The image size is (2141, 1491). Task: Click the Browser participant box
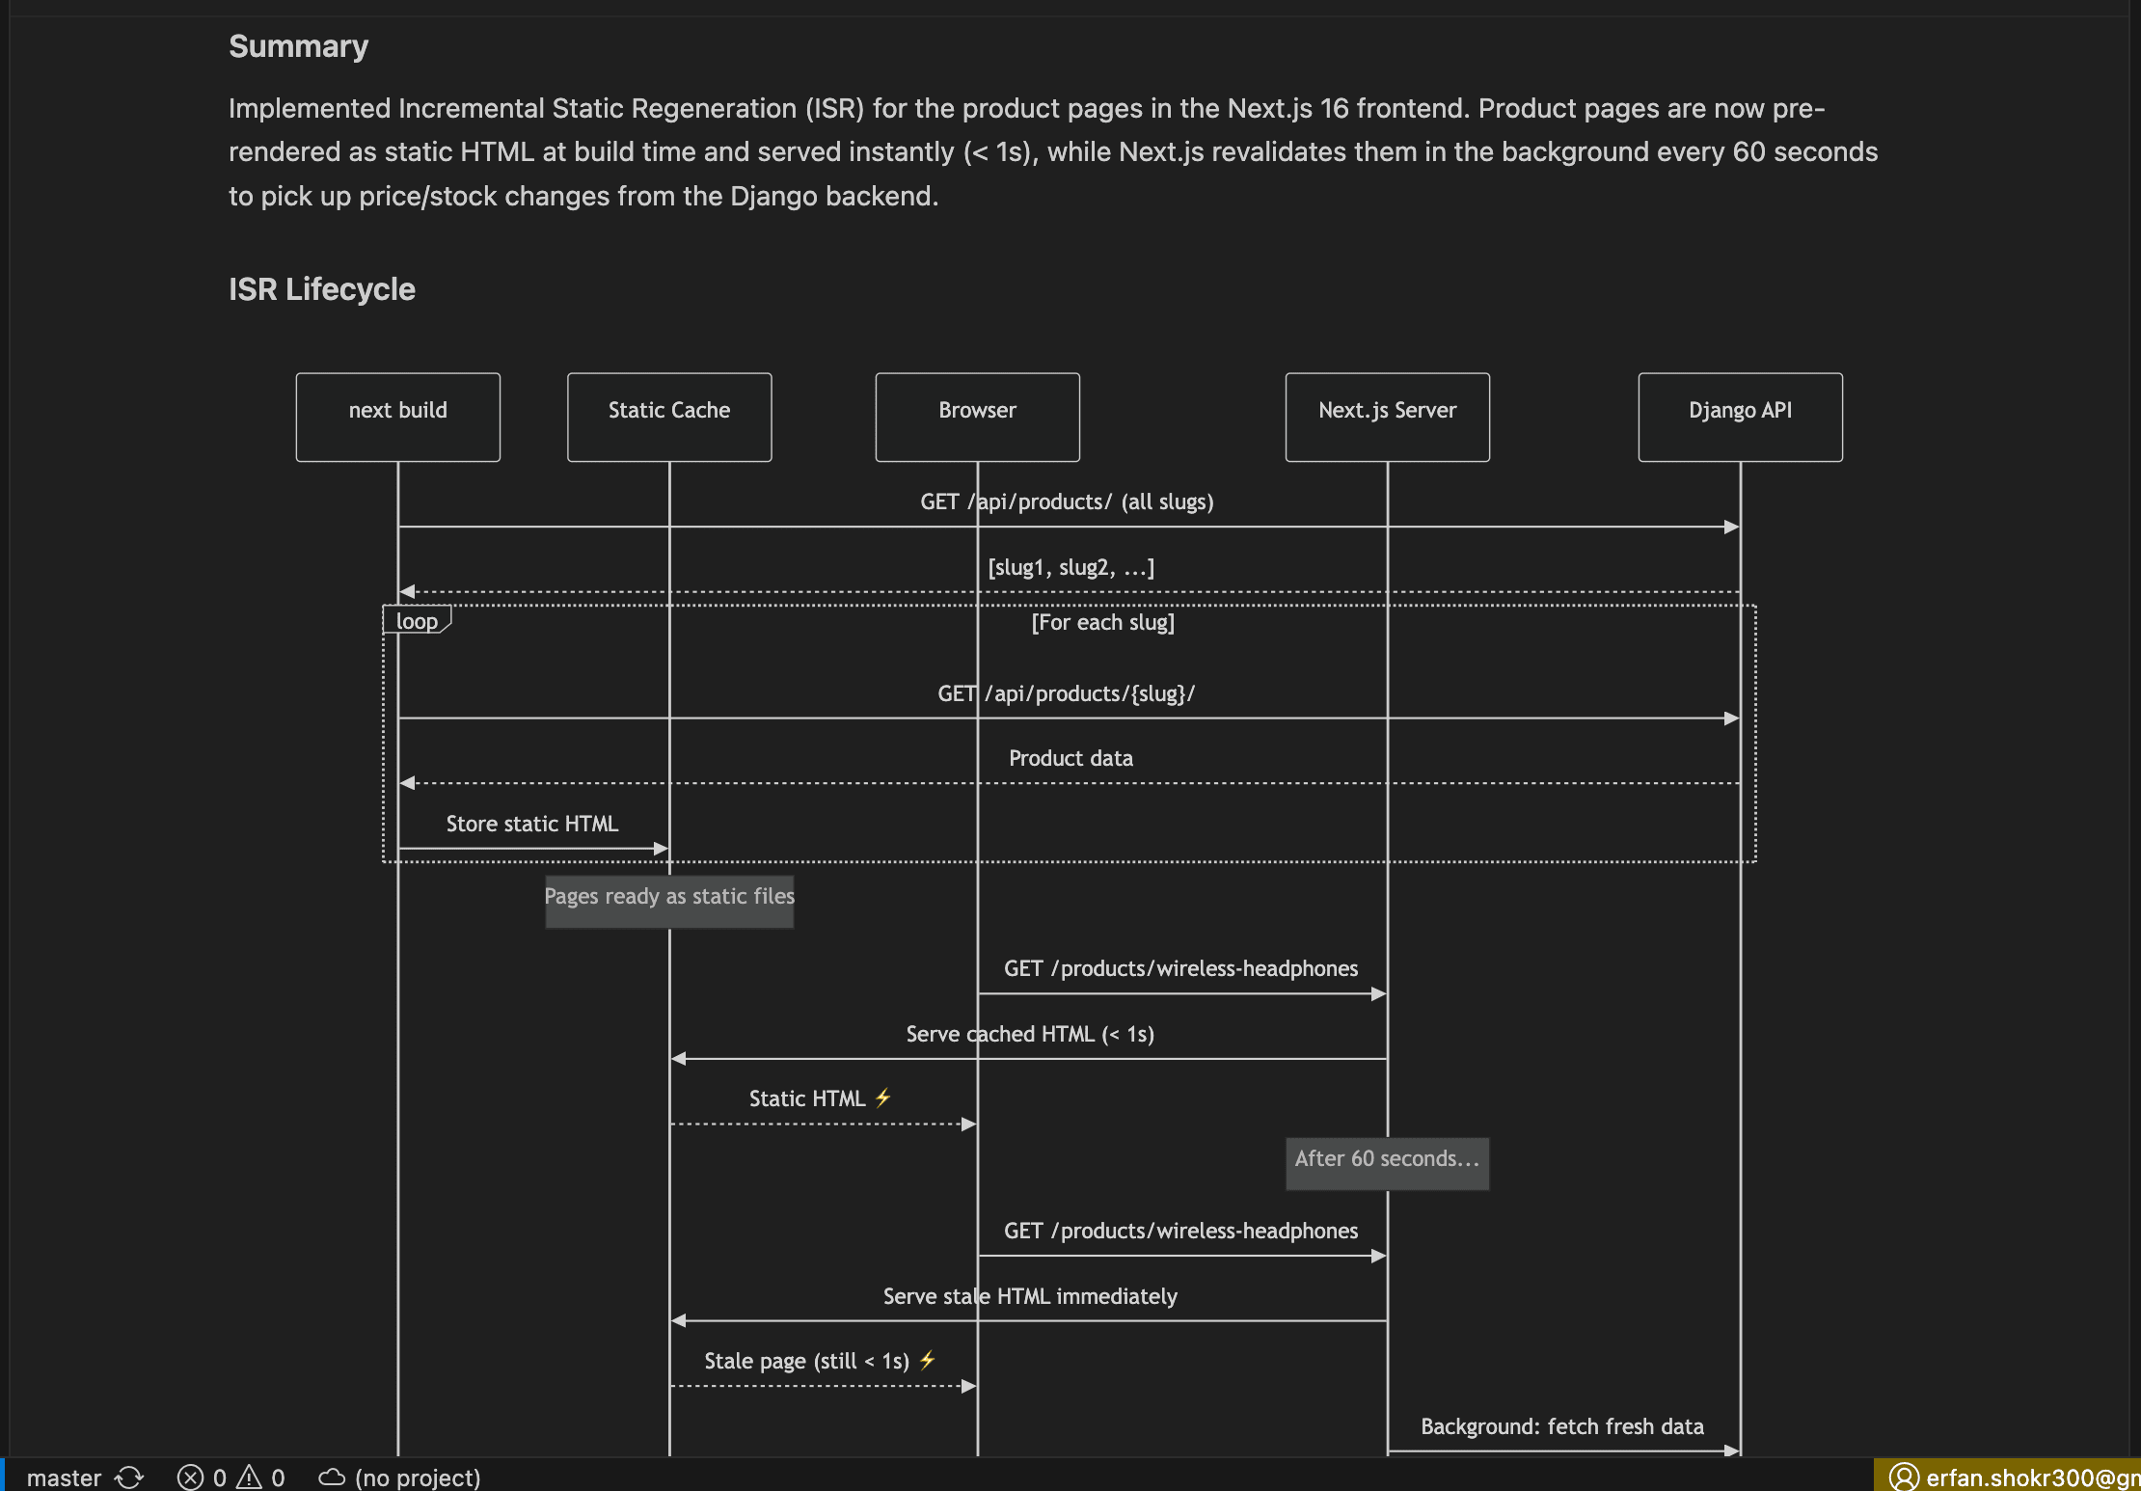click(x=977, y=417)
